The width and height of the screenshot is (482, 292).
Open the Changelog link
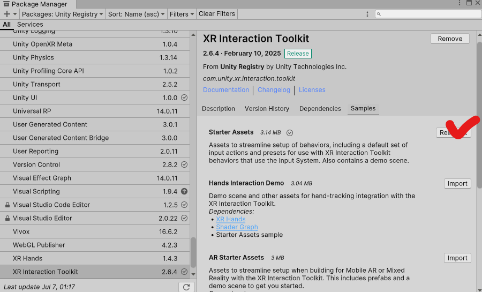274,90
